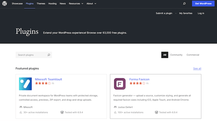The height and width of the screenshot is (121, 217).
Task: Open the Hosting menu item
Action: (52, 4)
